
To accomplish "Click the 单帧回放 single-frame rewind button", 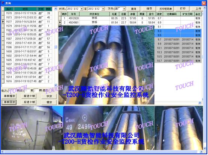I will click(x=9, y=102).
